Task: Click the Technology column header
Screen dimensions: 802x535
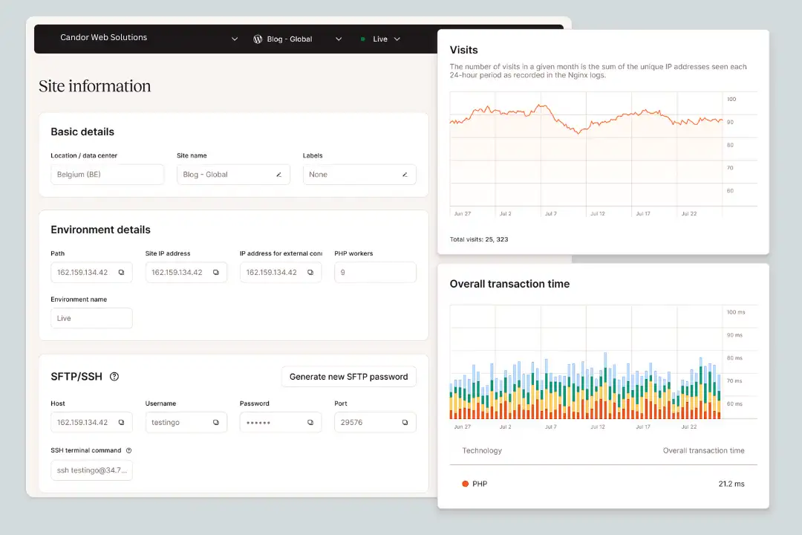Action: pos(483,450)
